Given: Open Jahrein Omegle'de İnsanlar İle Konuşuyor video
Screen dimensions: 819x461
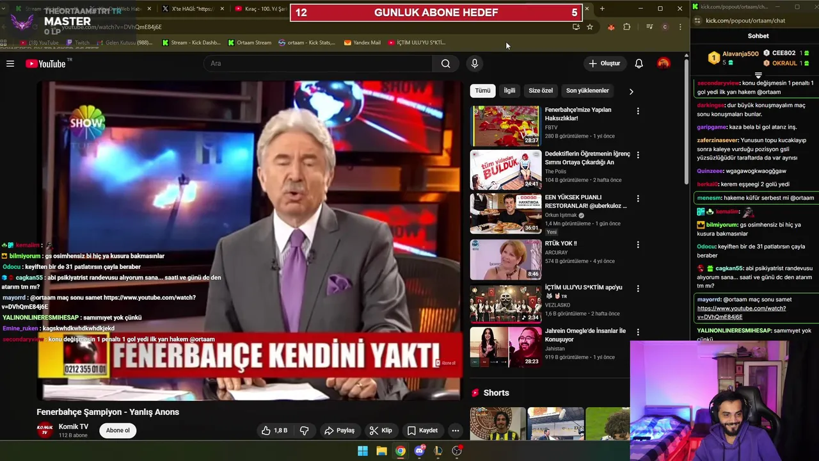Looking at the screenshot, I should pyautogui.click(x=505, y=347).
